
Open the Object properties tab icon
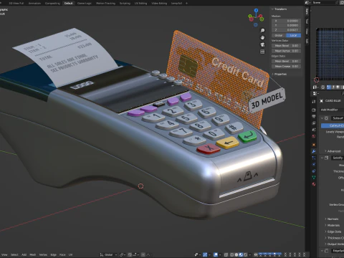[314, 145]
